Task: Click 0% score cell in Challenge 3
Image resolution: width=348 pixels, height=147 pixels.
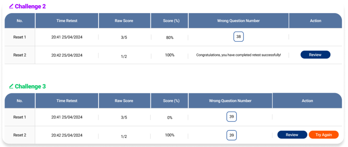Action: pos(170,118)
